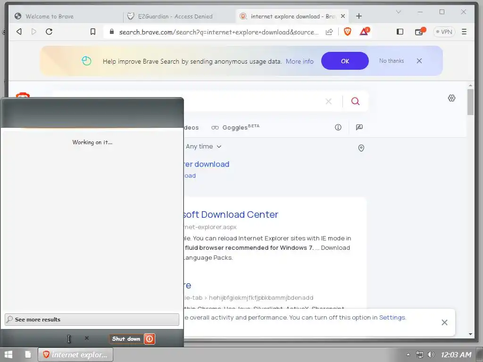The width and height of the screenshot is (483, 362).
Task: Click the Shut down button
Action: 126,339
